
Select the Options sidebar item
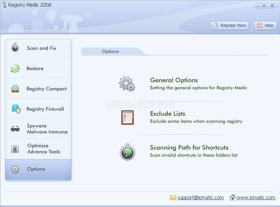[x=38, y=169]
